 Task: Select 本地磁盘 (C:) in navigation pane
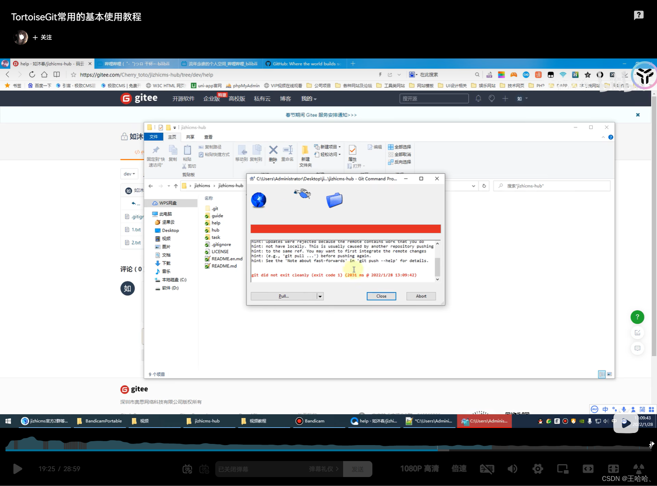(x=171, y=280)
